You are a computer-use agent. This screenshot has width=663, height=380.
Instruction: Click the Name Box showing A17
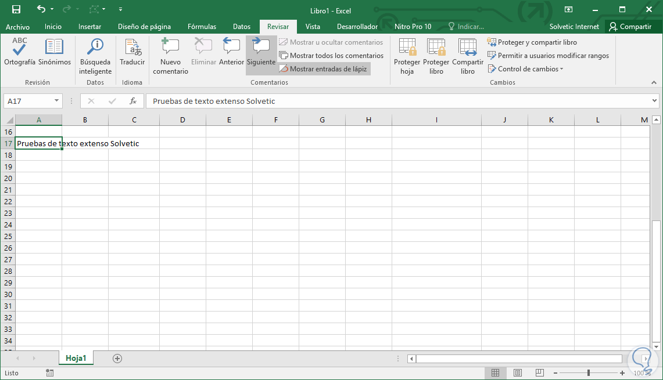tap(28, 101)
